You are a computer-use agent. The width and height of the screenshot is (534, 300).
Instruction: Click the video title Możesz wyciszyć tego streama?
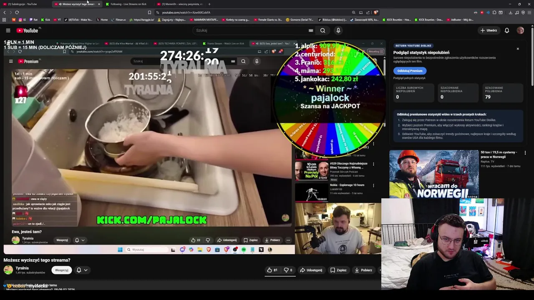coord(37,260)
